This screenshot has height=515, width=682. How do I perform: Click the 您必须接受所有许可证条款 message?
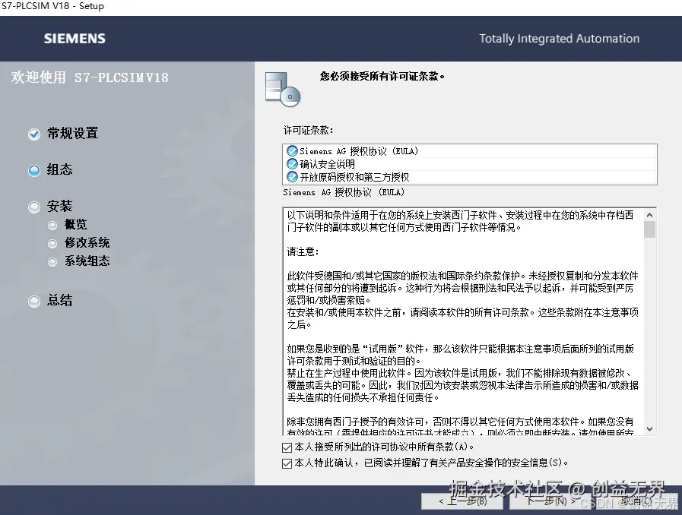click(382, 77)
